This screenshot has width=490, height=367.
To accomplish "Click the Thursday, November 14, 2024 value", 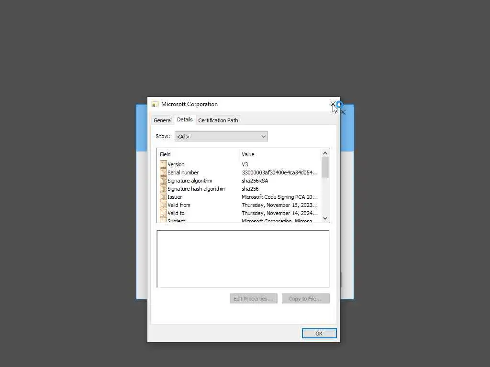I will point(279,213).
